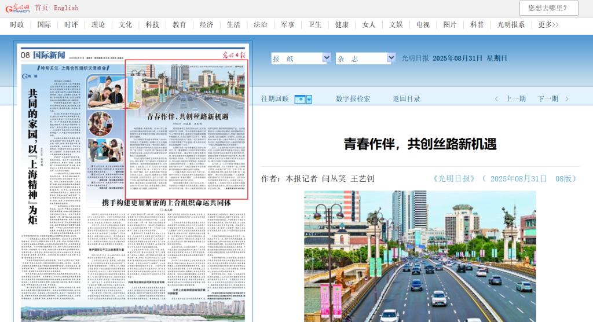This screenshot has height=322, width=593.
Task: Click 返回目录 to return to index
Action: pyautogui.click(x=407, y=99)
